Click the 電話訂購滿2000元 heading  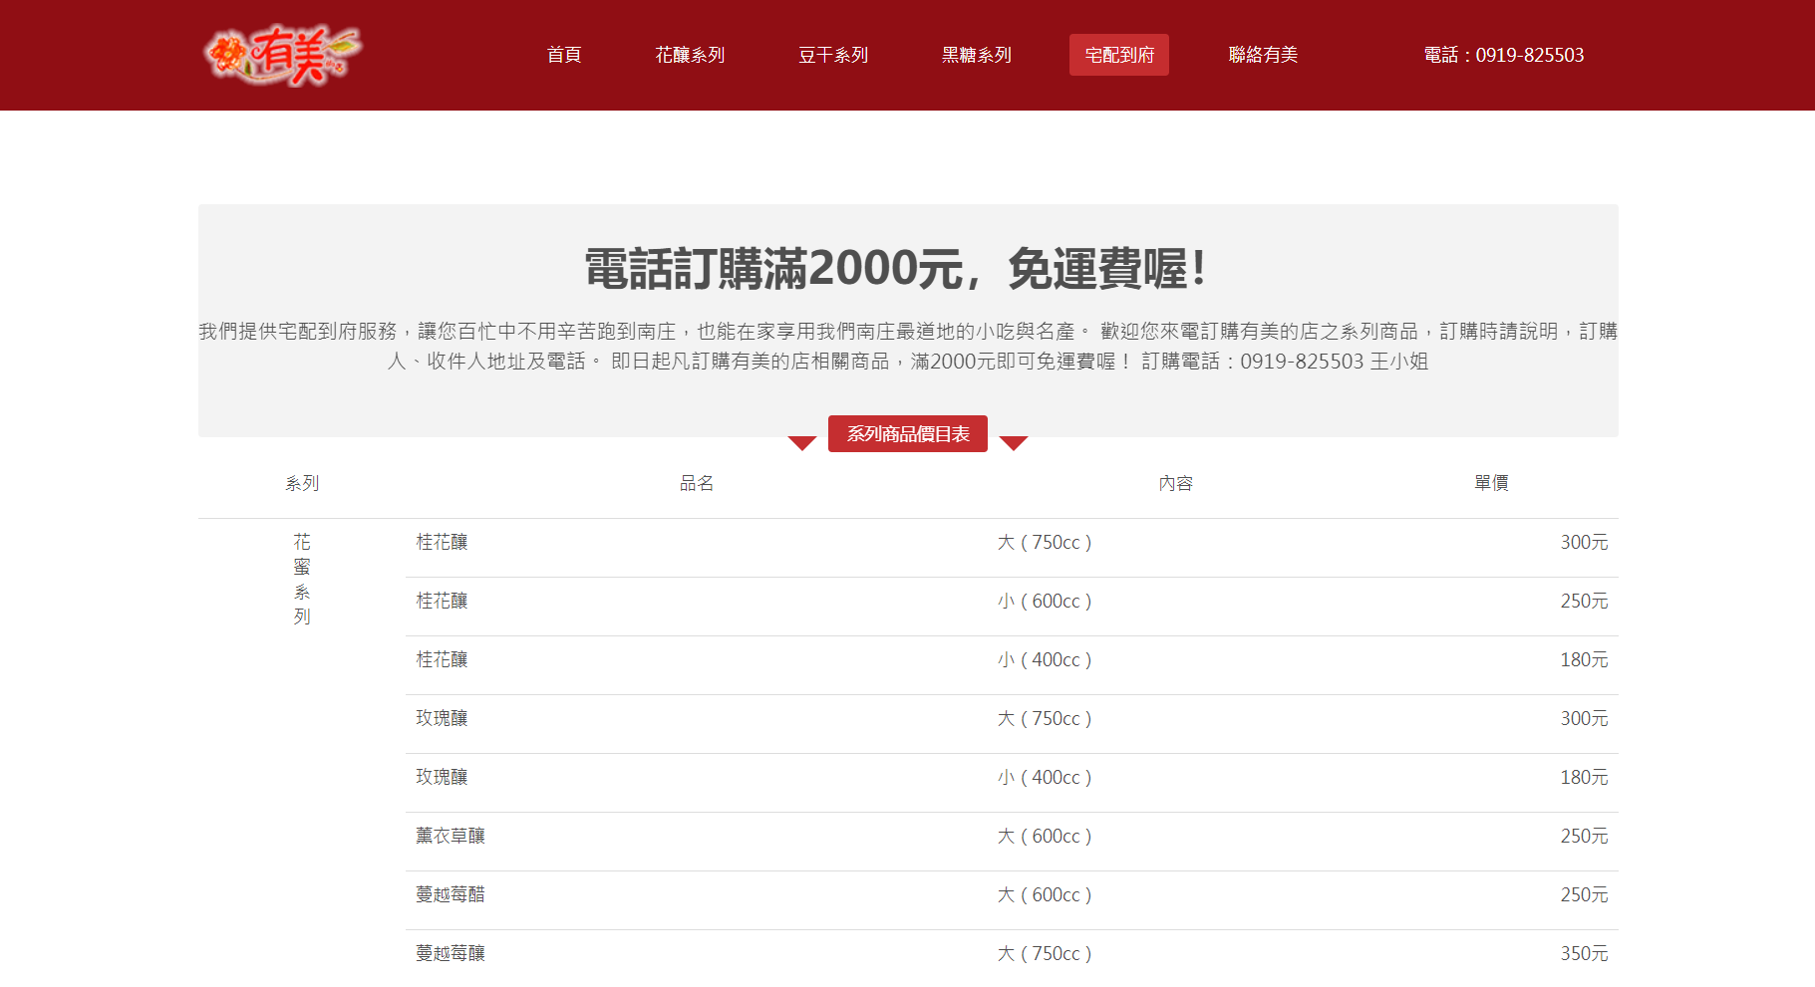click(x=897, y=269)
